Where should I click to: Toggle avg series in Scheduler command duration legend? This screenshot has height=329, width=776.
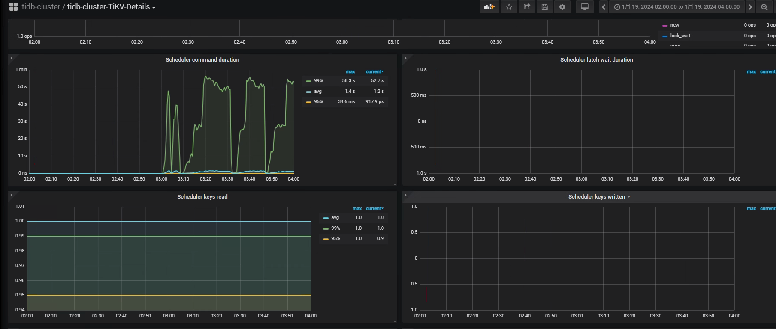pyautogui.click(x=317, y=91)
